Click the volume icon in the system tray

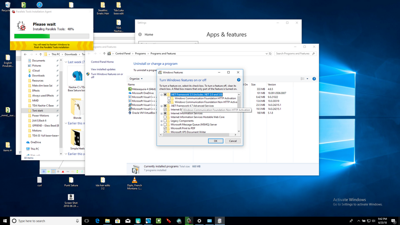coord(373,221)
